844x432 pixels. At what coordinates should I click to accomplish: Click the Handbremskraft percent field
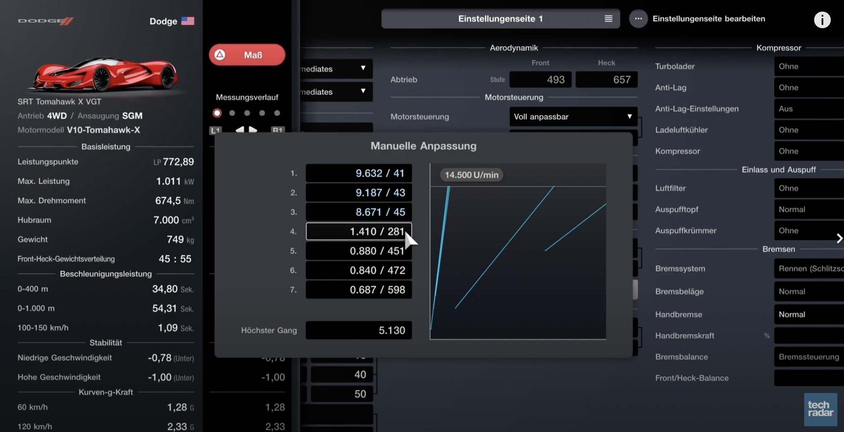(x=809, y=335)
